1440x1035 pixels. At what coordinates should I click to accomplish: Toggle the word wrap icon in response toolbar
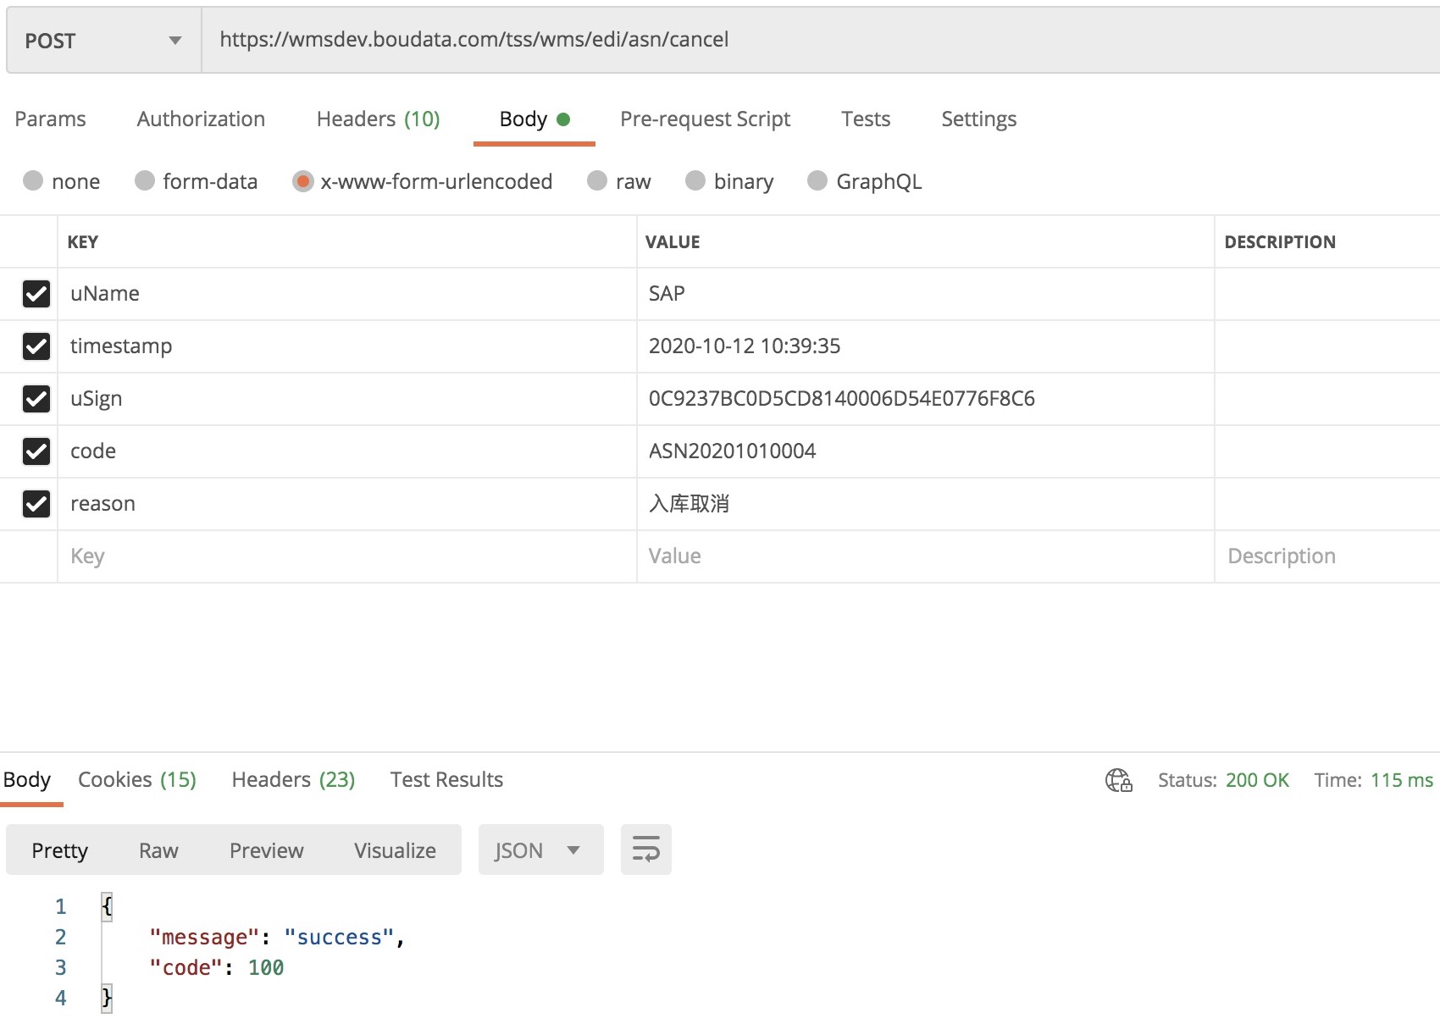pos(645,850)
